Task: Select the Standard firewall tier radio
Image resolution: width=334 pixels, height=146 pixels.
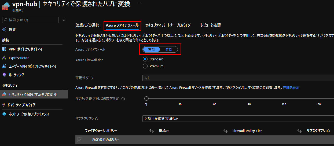Action: point(145,59)
